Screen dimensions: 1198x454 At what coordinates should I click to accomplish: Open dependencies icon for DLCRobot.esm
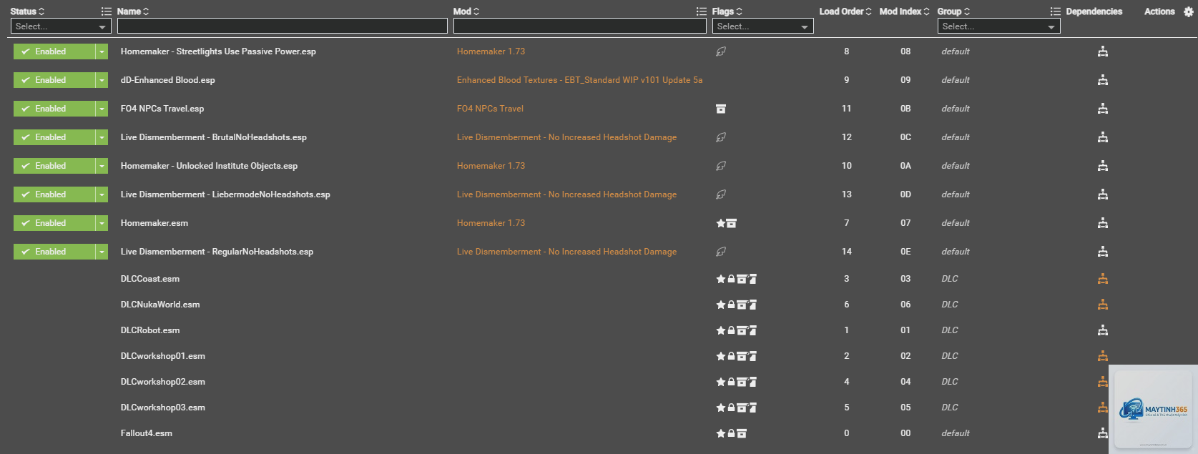tap(1103, 330)
